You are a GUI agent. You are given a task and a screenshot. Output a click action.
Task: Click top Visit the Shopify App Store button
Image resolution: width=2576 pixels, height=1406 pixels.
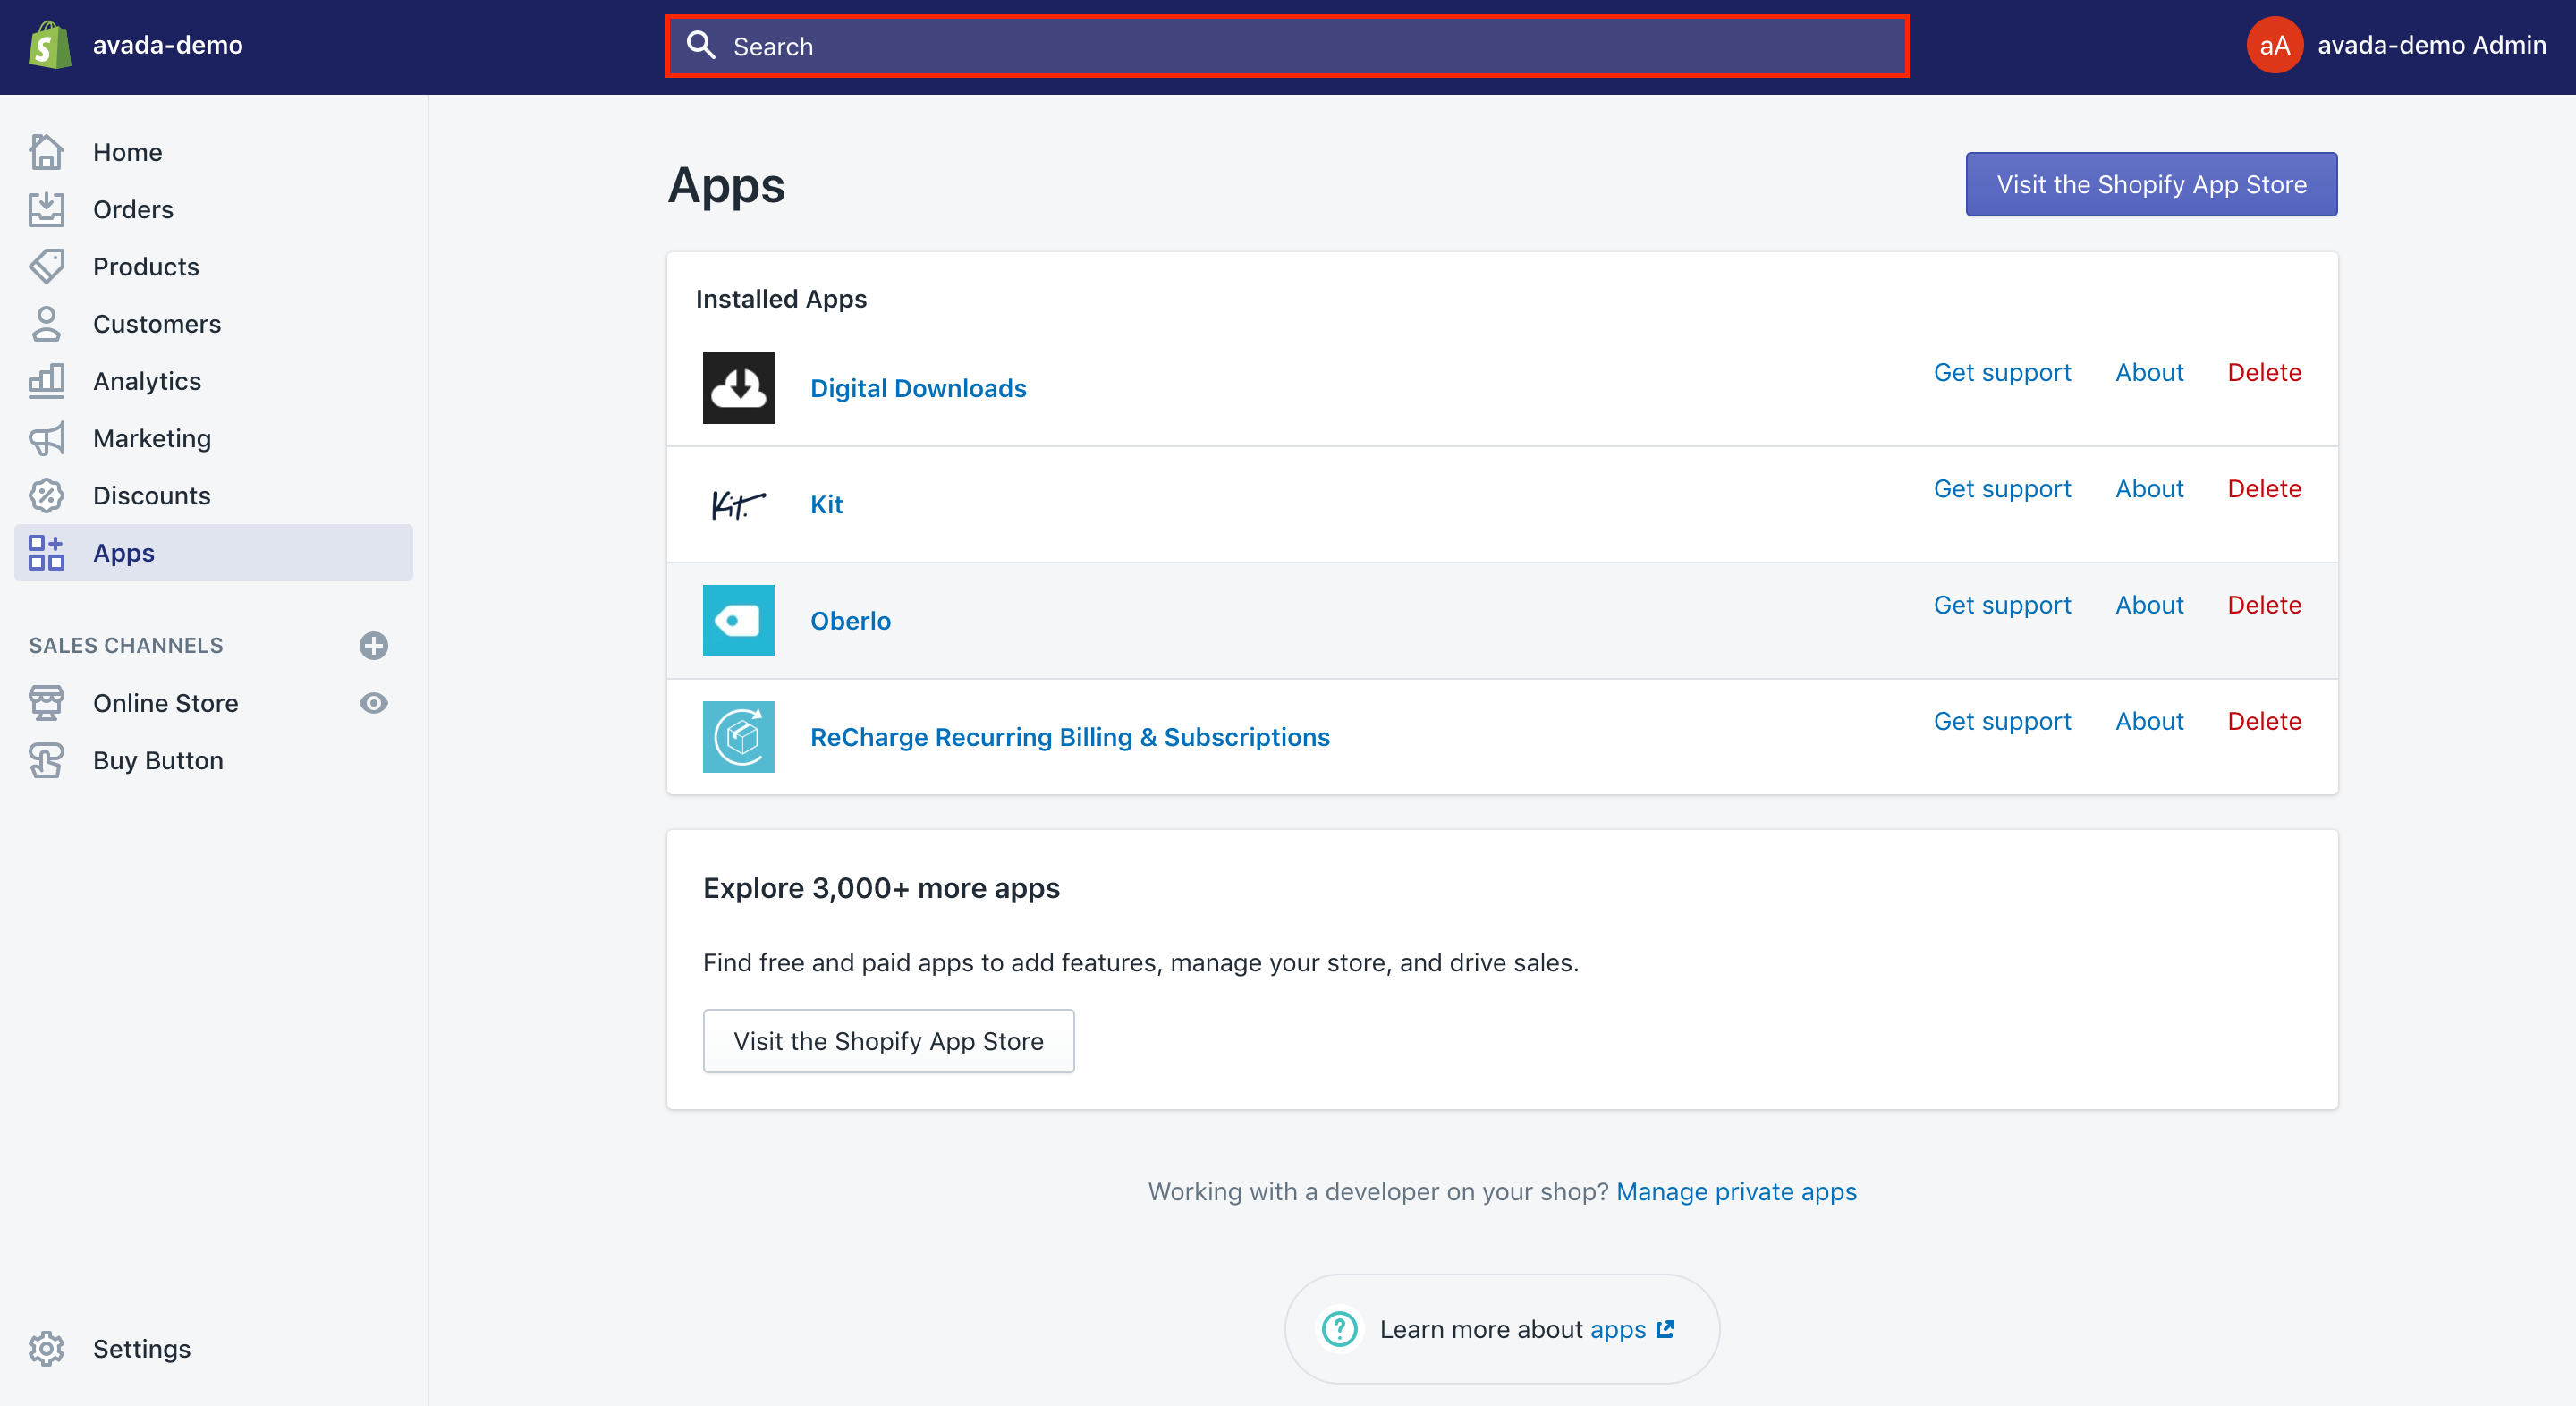(2151, 184)
